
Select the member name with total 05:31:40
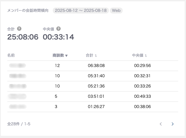coord(17,76)
